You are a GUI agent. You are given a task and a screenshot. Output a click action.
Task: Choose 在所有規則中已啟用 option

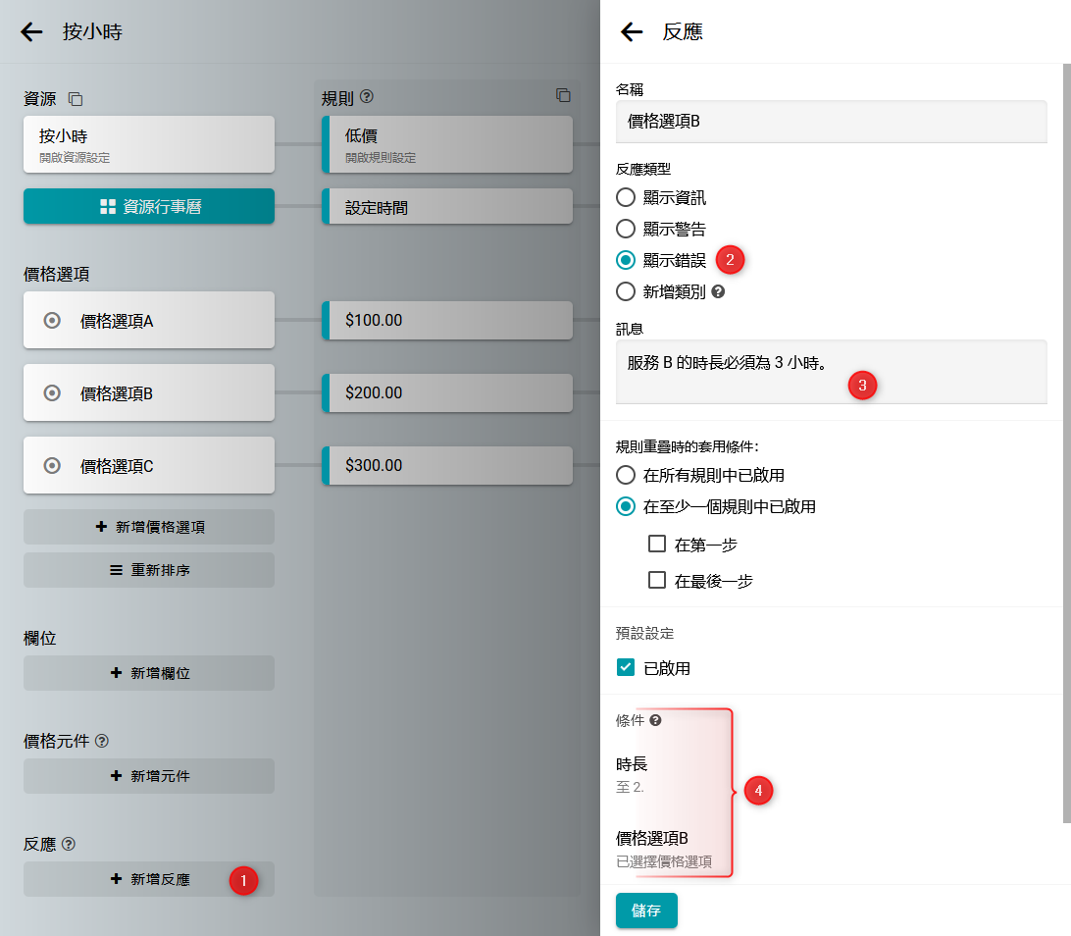click(x=626, y=475)
